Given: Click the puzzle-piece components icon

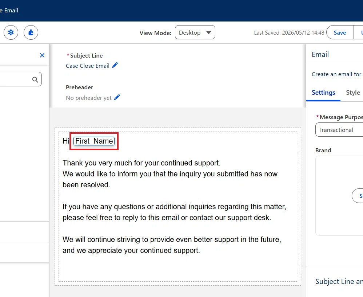Looking at the screenshot, I should pyautogui.click(x=31, y=32).
